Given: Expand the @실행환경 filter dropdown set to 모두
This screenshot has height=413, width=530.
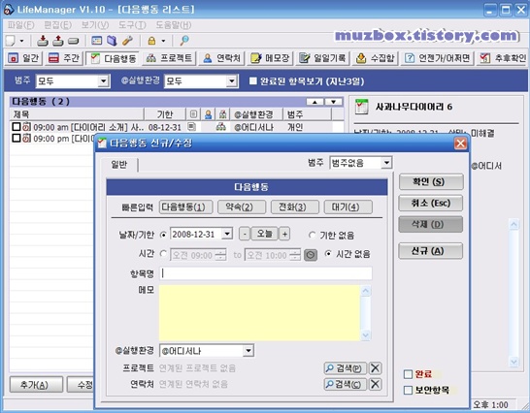Looking at the screenshot, I should coord(231,81).
